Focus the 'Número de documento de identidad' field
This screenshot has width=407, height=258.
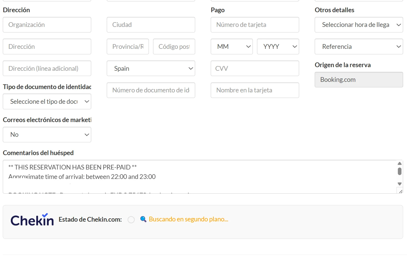pos(151,90)
